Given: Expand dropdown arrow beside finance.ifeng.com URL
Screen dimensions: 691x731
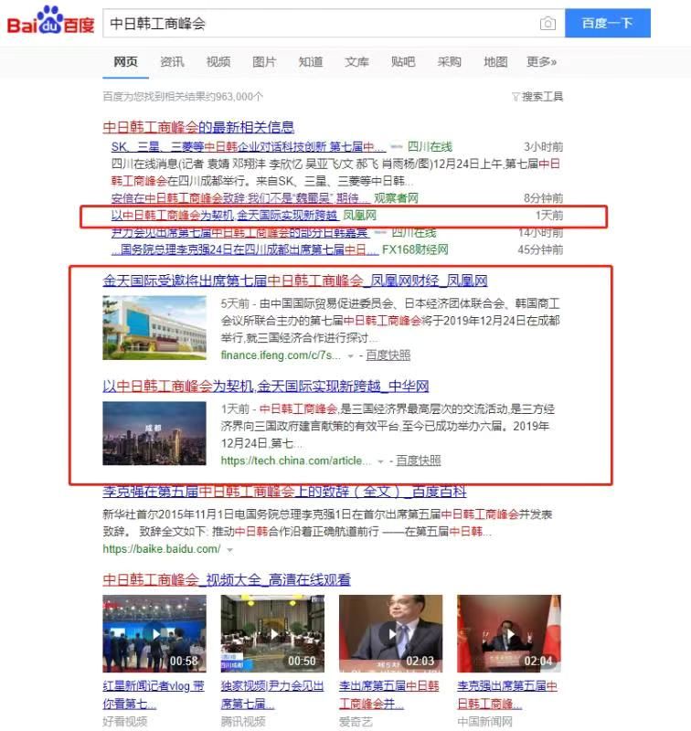Looking at the screenshot, I should tap(350, 356).
